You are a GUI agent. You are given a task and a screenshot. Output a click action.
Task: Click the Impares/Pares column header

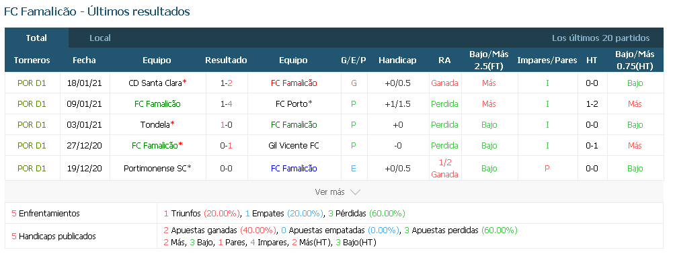pyautogui.click(x=547, y=60)
